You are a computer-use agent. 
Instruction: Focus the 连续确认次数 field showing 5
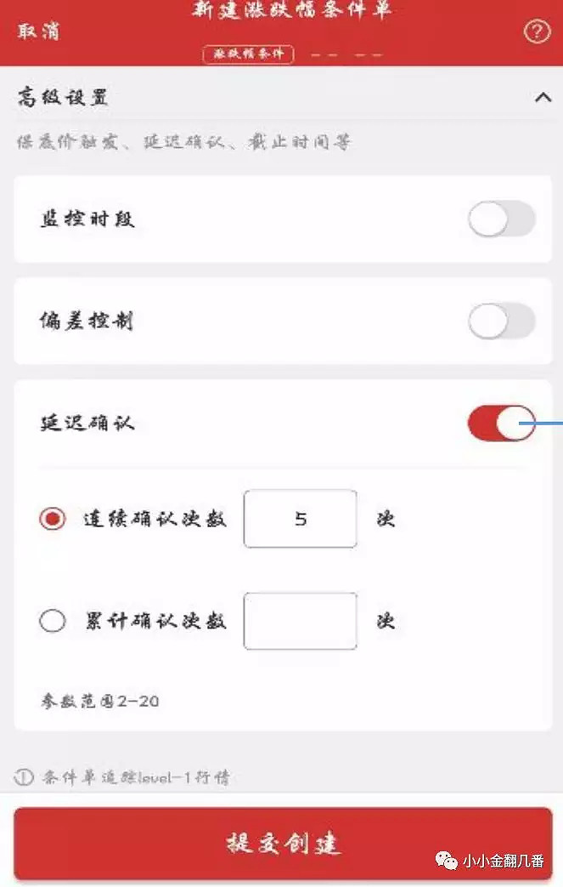click(x=301, y=519)
